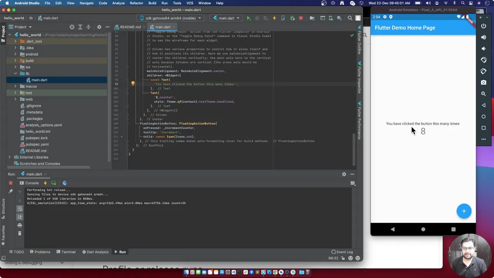Tap the emulator sidebar Home circle

(484, 117)
